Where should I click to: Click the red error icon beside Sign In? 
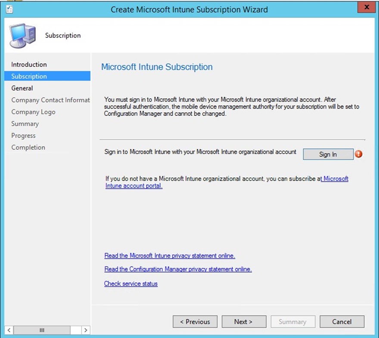358,154
